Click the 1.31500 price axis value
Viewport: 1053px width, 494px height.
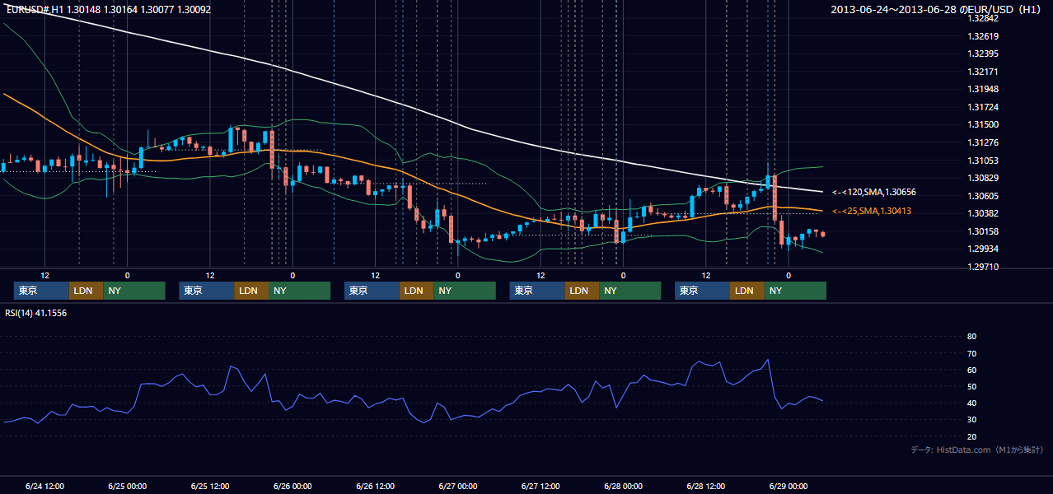[984, 124]
